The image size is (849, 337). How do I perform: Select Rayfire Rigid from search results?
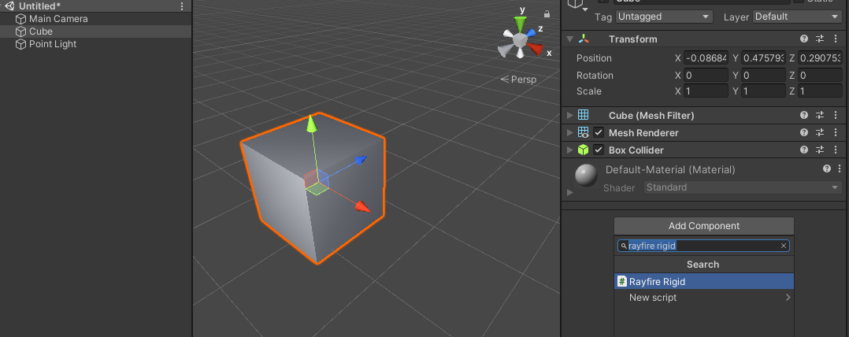click(704, 281)
